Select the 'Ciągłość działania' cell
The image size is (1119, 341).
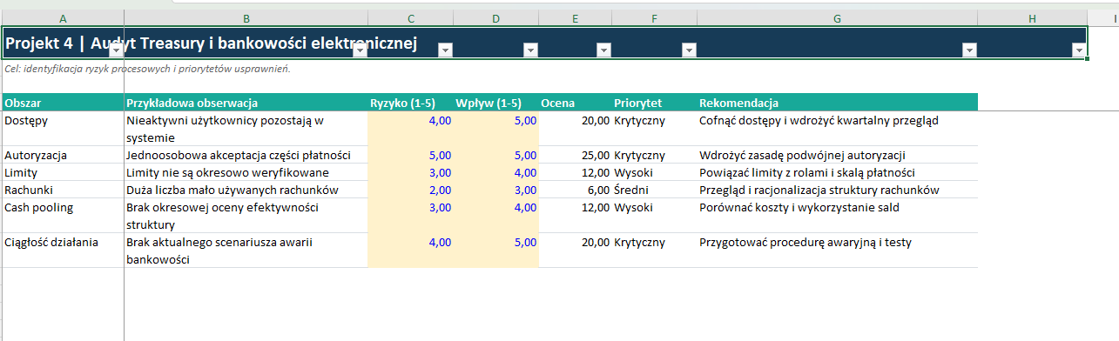[63, 251]
